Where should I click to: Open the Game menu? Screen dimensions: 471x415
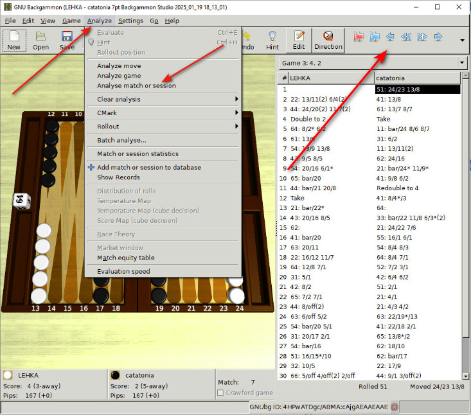click(71, 21)
